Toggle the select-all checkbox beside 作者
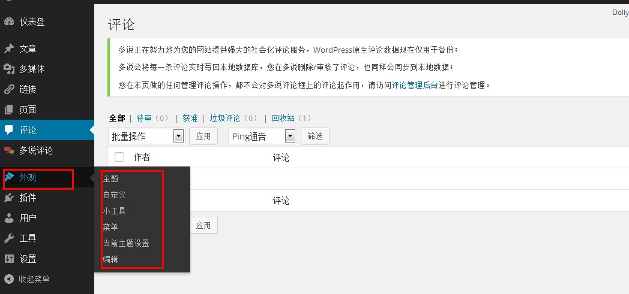Viewport: 629px width, 294px height. pos(119,157)
